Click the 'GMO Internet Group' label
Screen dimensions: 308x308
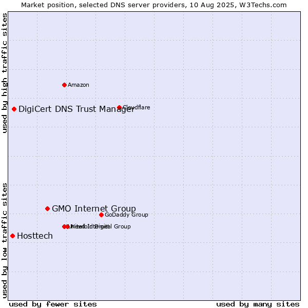click(94, 208)
